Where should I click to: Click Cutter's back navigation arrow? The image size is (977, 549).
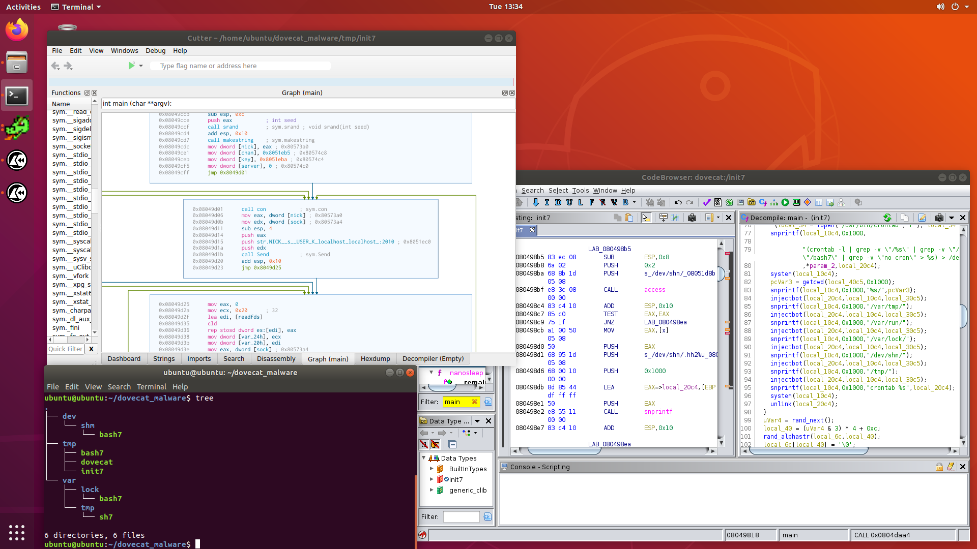pyautogui.click(x=55, y=66)
